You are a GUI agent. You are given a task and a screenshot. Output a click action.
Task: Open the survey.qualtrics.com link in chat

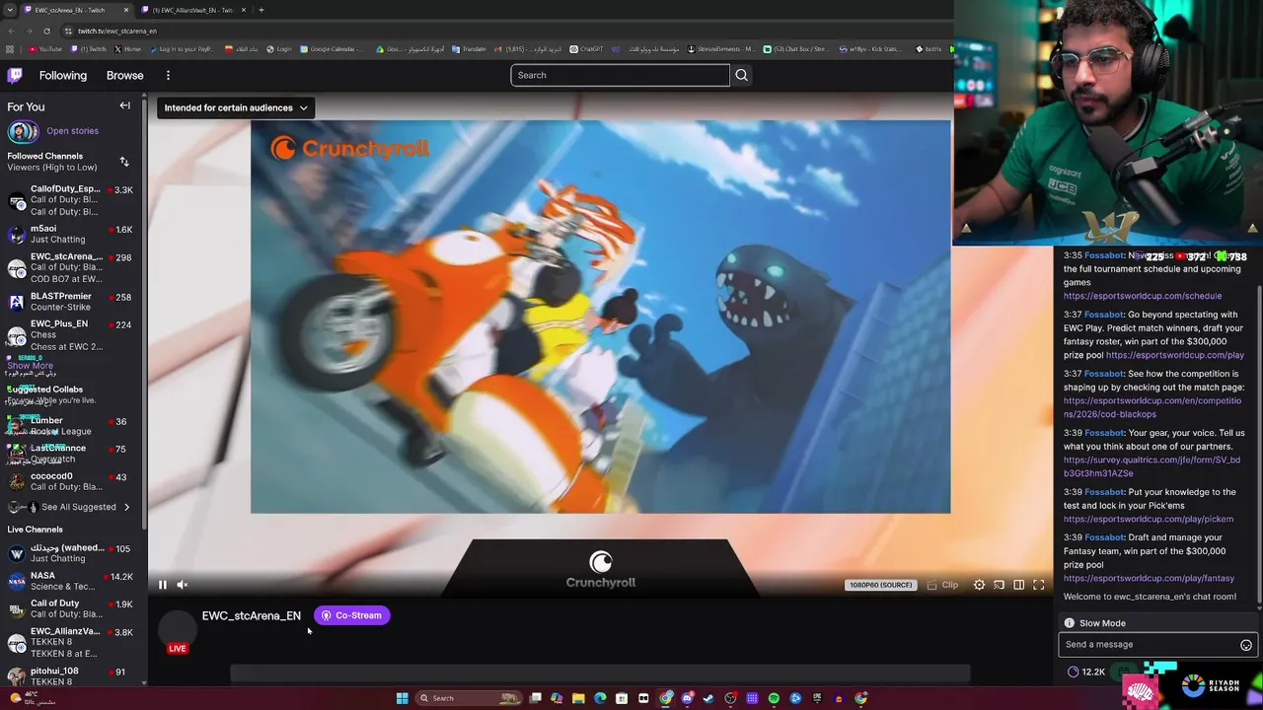(1152, 466)
